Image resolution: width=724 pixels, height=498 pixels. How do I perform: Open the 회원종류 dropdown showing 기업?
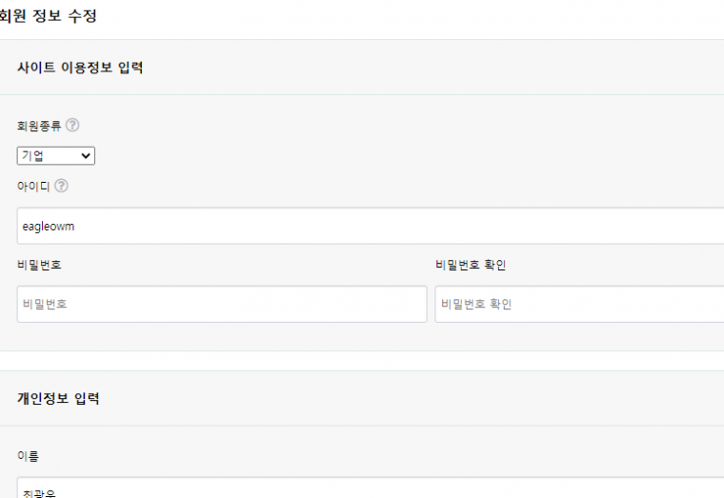pos(55,156)
